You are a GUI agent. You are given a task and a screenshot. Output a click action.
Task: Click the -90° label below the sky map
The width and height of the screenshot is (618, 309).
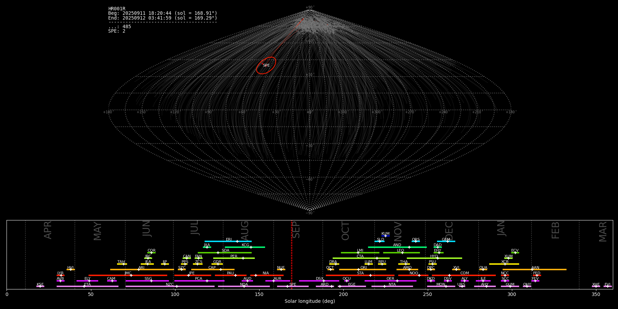310,213
